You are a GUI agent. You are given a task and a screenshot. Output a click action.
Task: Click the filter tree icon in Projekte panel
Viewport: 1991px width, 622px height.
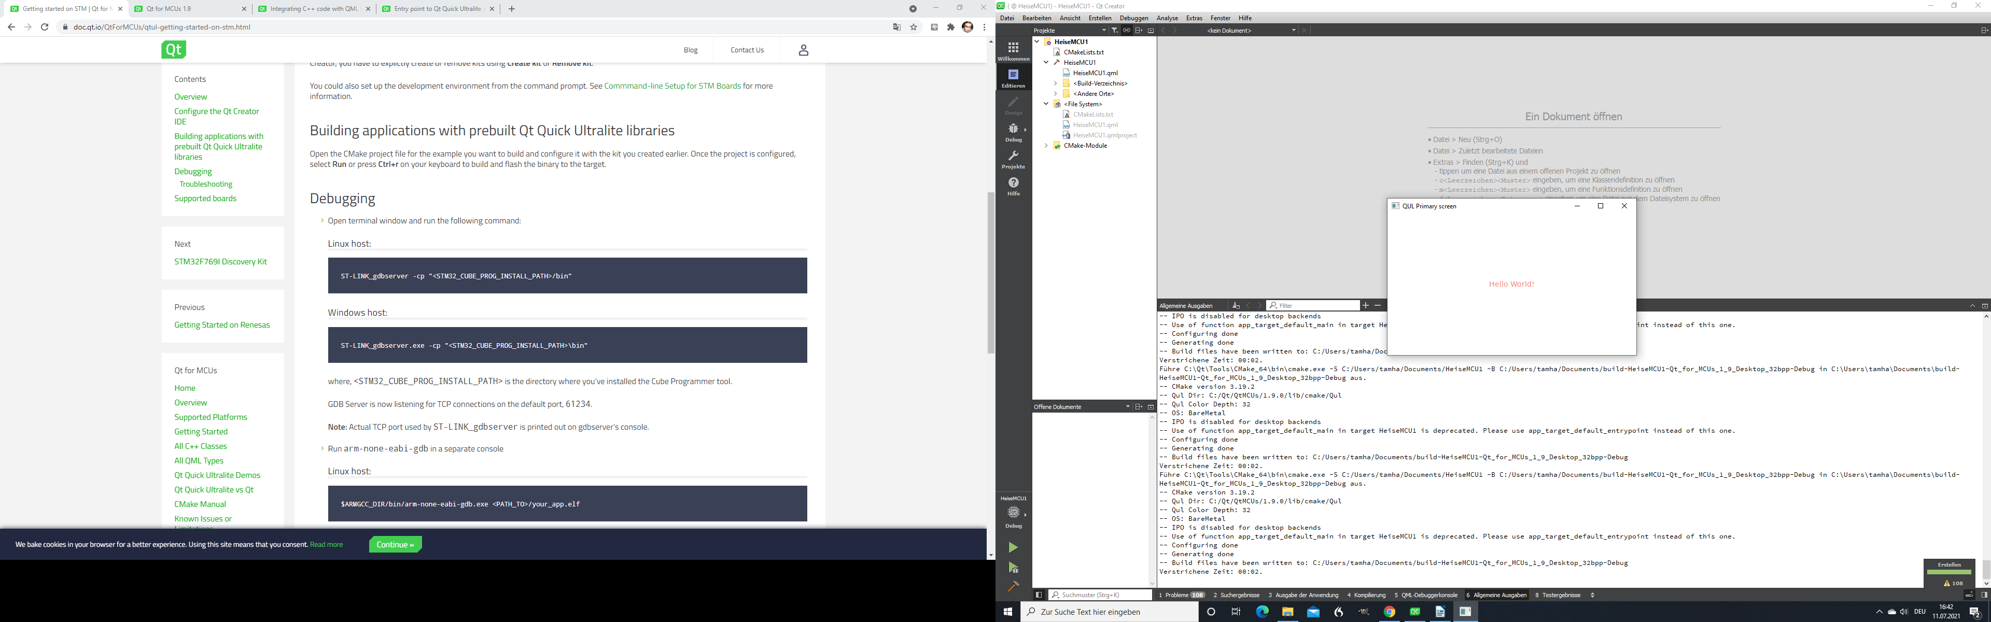tap(1114, 30)
